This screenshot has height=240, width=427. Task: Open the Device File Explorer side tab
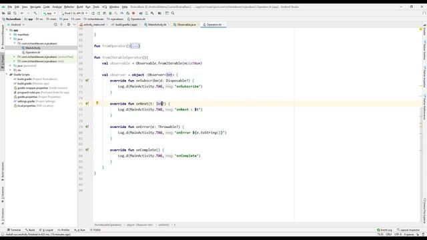click(424, 211)
